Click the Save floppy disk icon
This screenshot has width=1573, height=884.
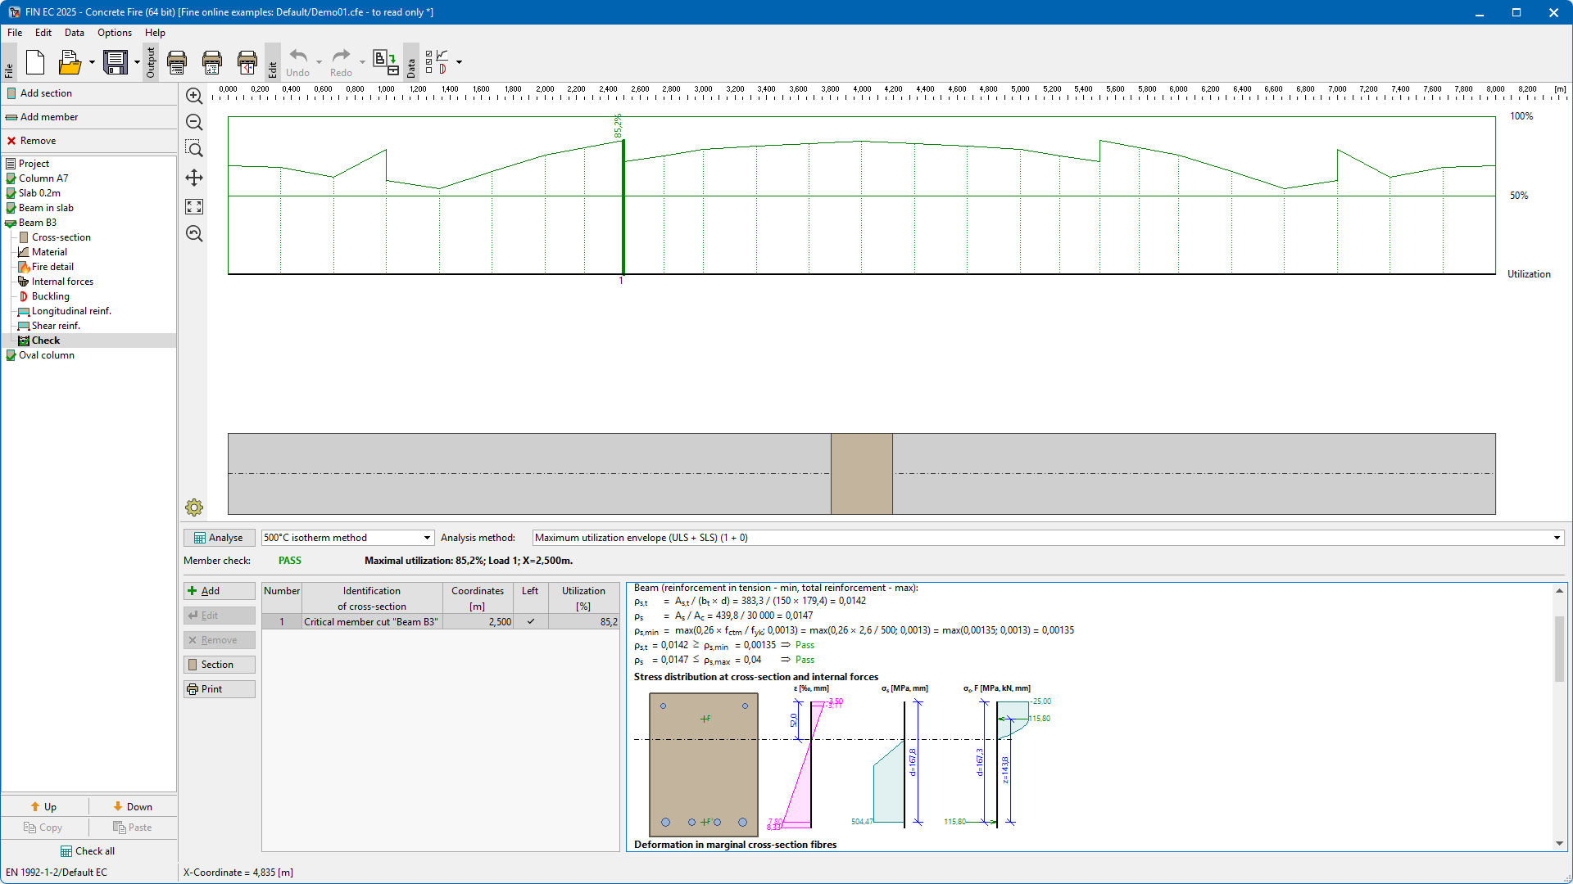coord(115,62)
